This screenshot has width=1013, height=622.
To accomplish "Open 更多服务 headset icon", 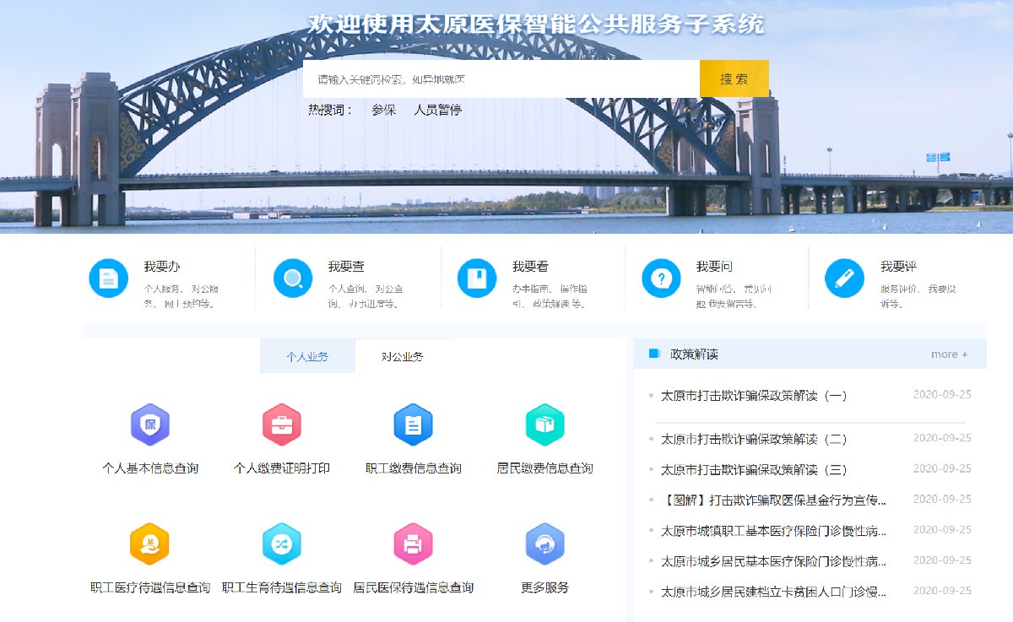I will coord(544,544).
